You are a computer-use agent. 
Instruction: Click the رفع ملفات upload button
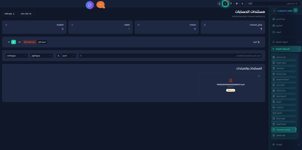tap(10, 14)
